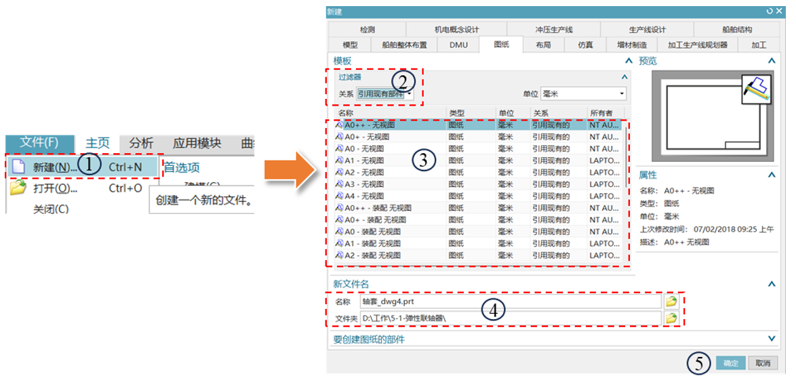Collapse the 新文件名 section
The height and width of the screenshot is (378, 796).
click(772, 284)
